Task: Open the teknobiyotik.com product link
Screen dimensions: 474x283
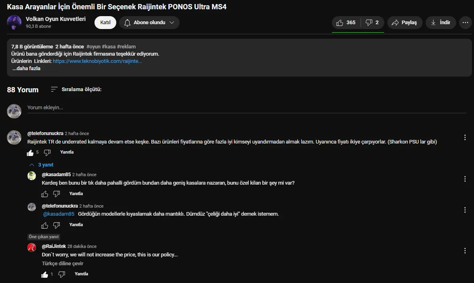Action: [x=97, y=61]
